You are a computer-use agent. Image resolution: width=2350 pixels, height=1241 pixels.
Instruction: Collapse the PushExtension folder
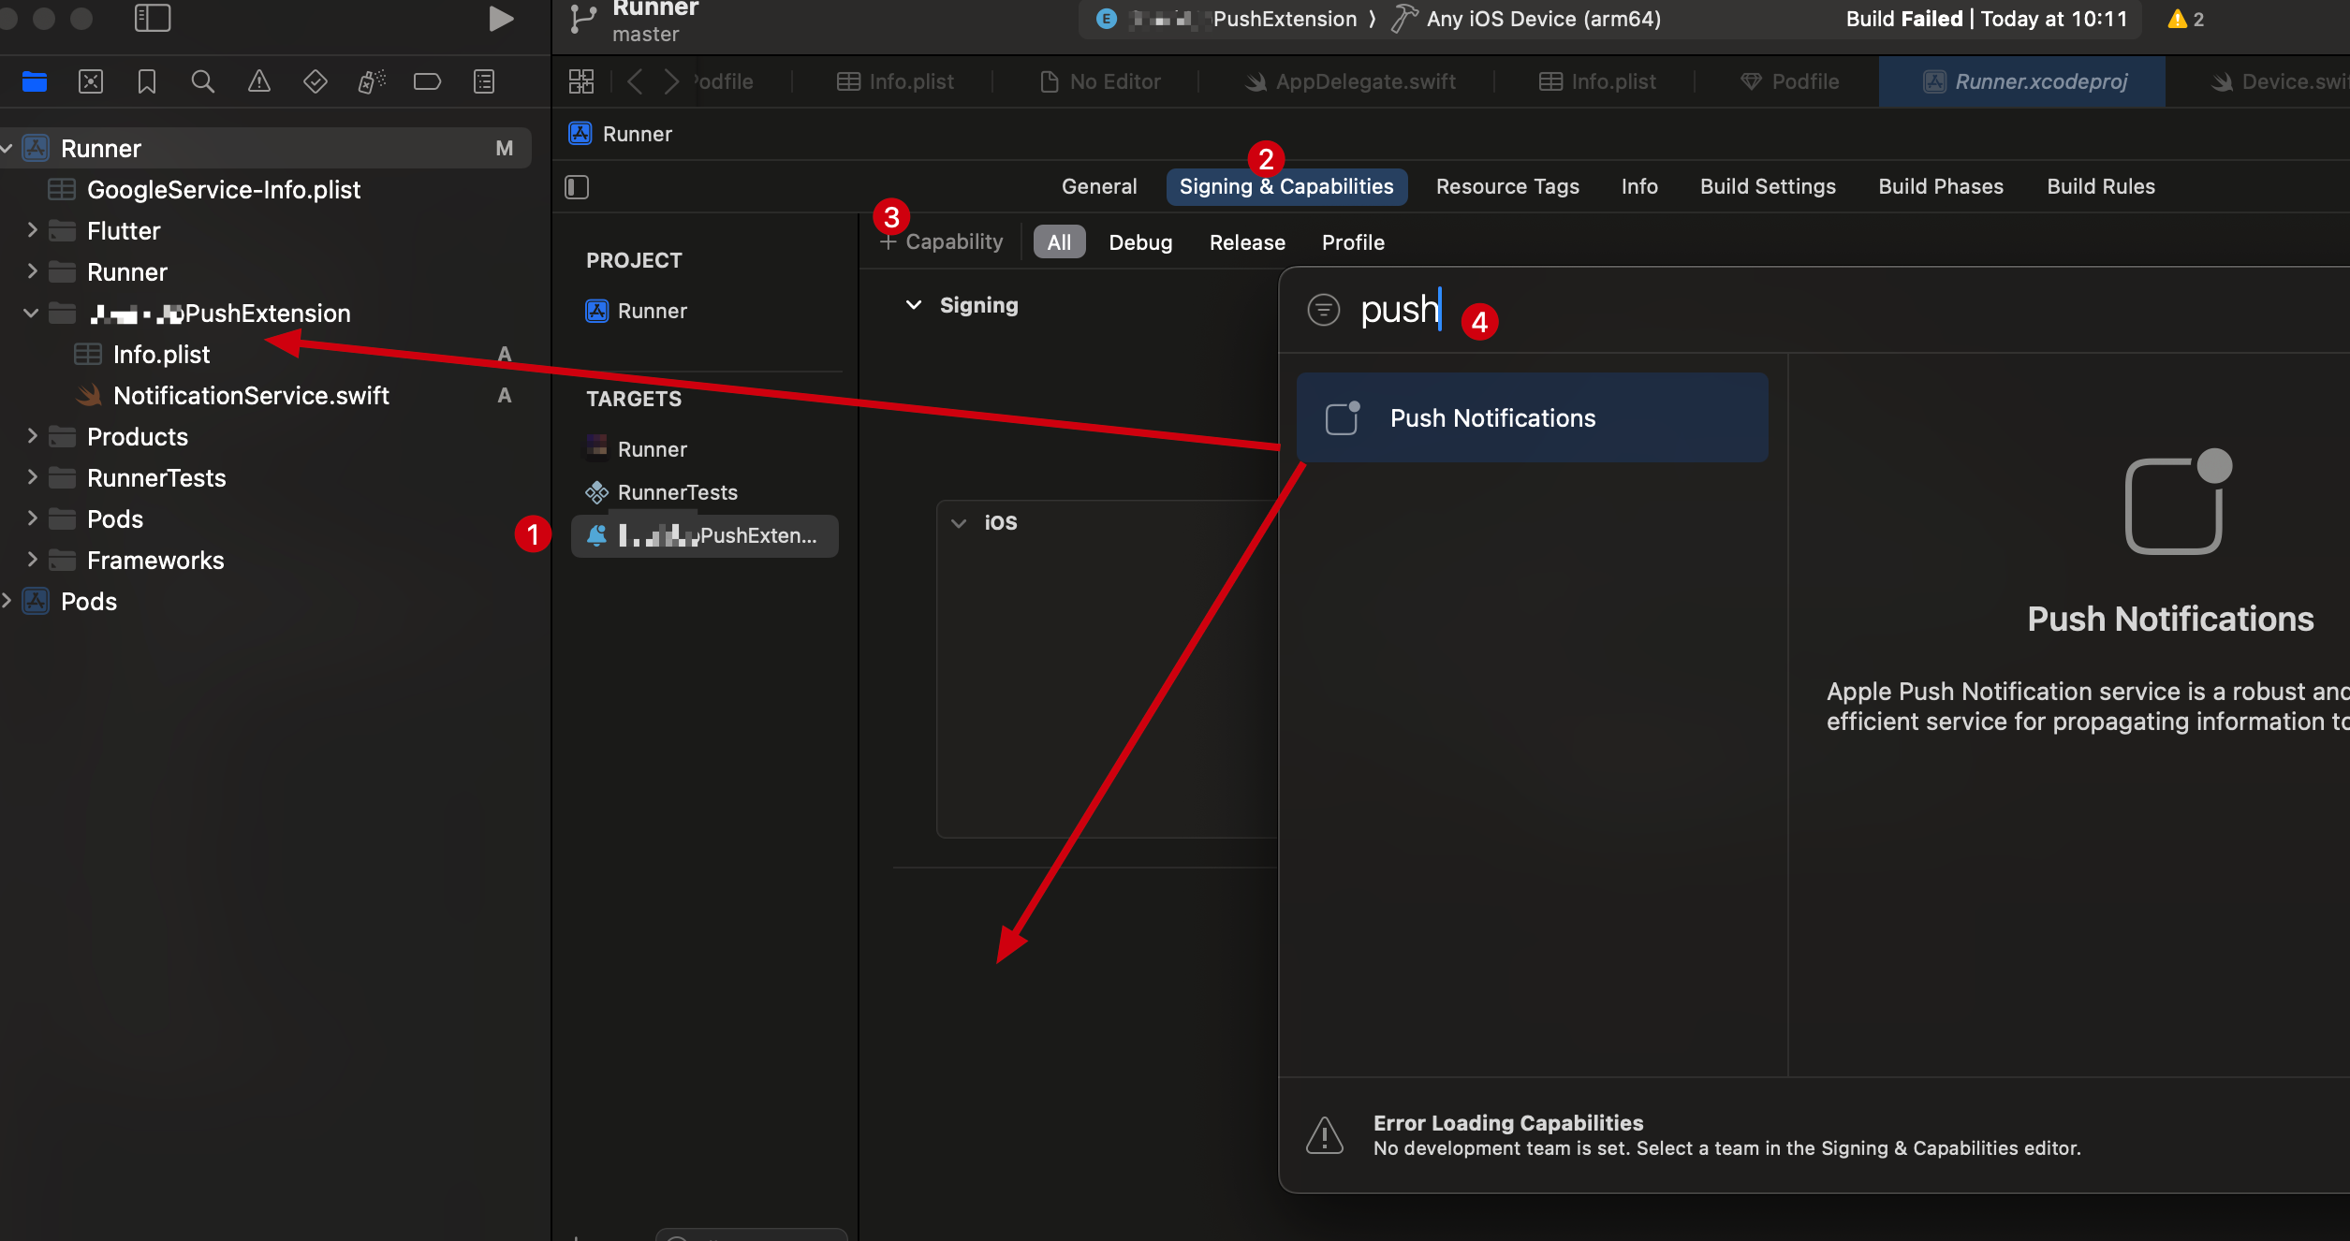31,313
